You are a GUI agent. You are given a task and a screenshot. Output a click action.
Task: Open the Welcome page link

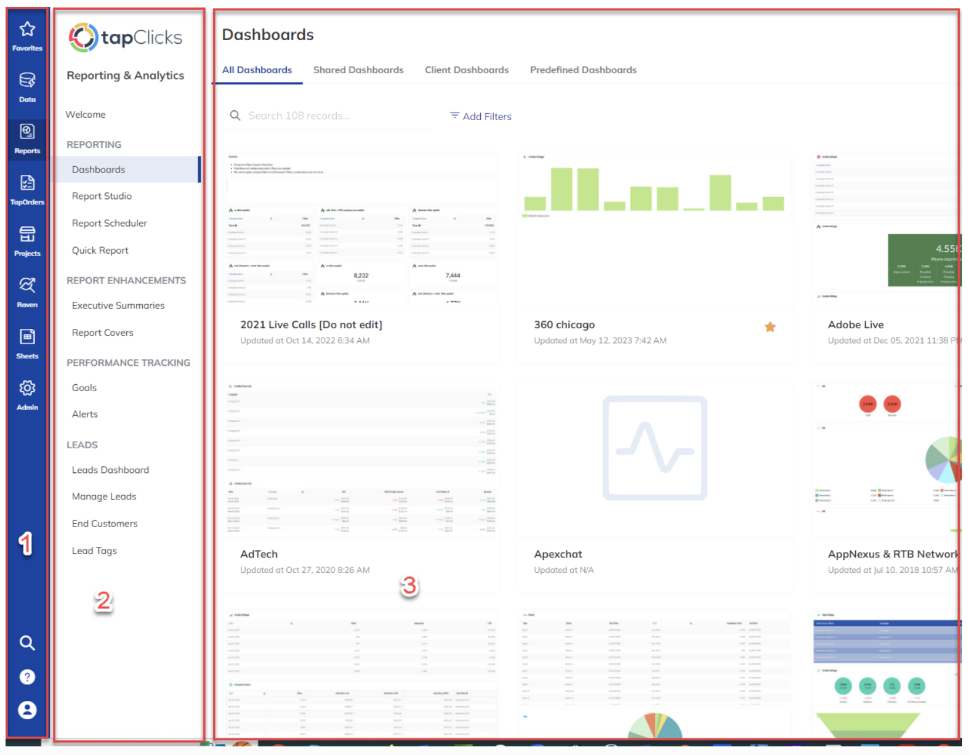coord(86,115)
